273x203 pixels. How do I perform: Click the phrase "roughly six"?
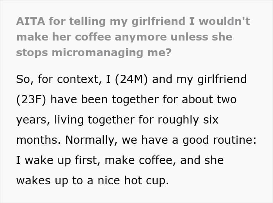point(188,120)
